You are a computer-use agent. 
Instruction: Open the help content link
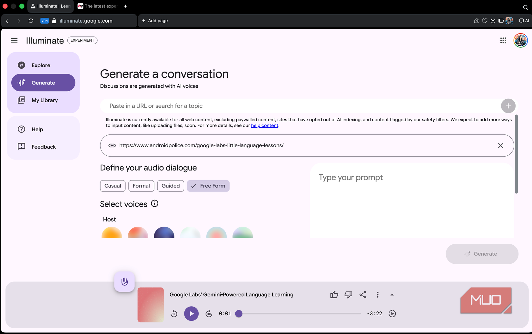[x=264, y=125]
